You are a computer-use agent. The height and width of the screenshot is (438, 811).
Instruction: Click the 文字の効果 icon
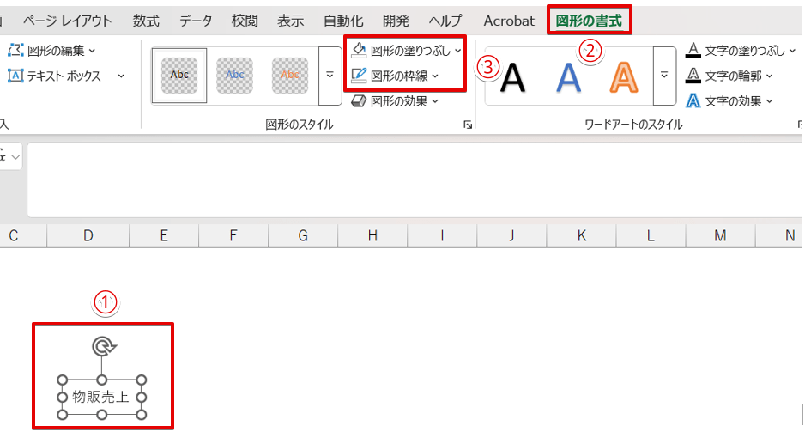(x=693, y=101)
